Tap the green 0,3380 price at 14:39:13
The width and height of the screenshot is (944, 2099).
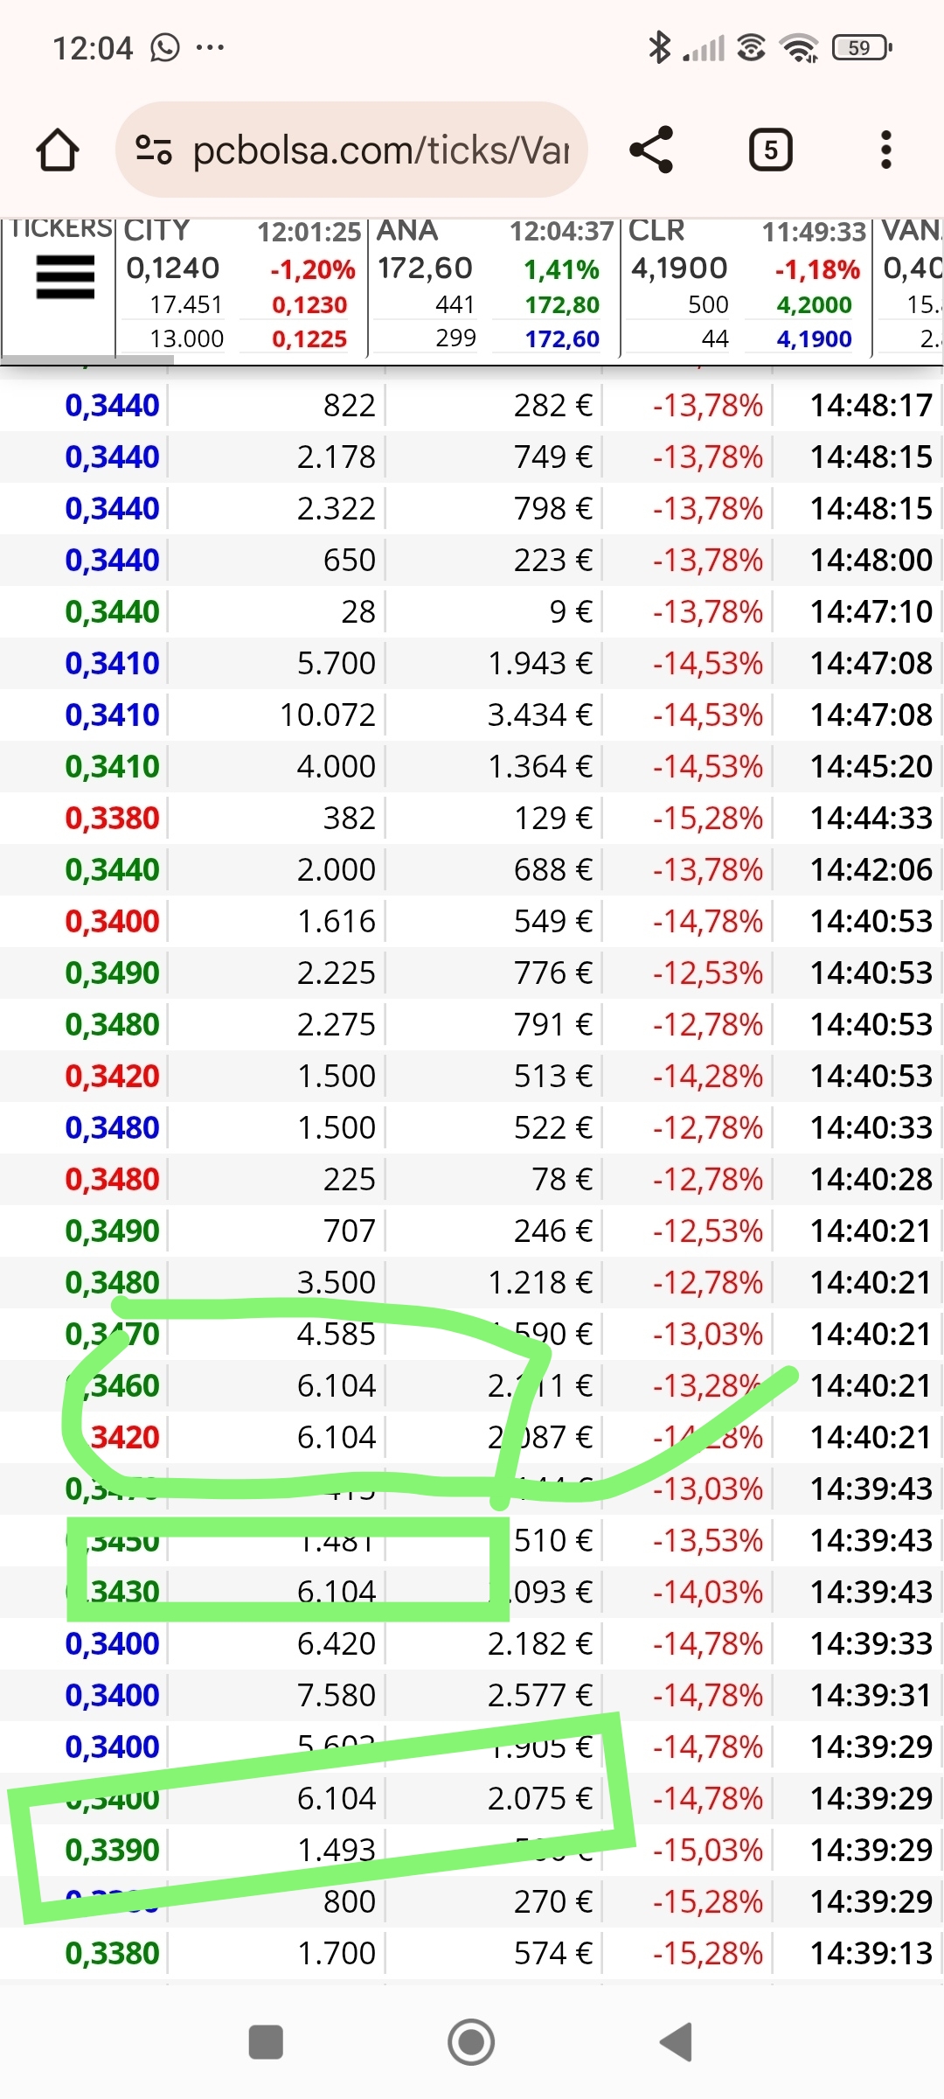113,1954
